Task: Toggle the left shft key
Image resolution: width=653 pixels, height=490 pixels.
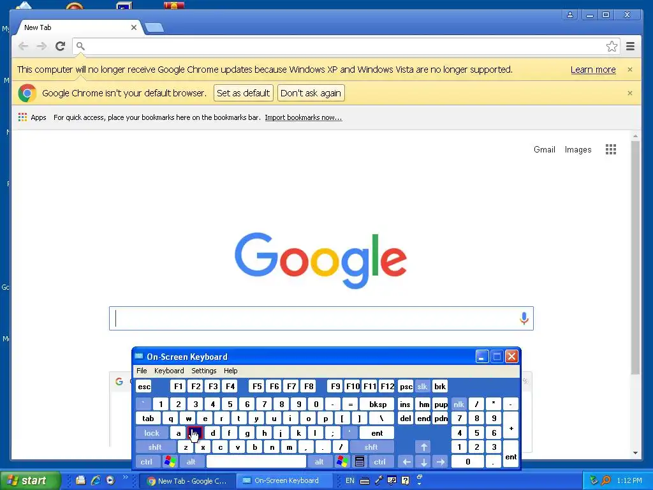Action: [155, 447]
